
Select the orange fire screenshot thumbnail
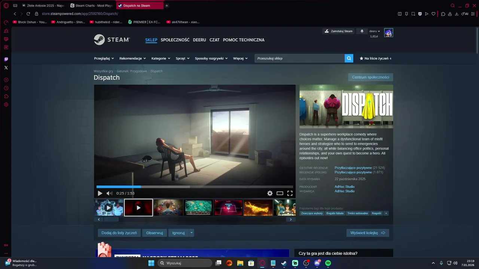[x=258, y=207]
